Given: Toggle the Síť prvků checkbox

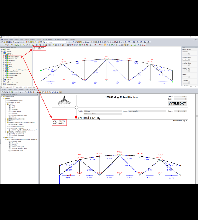Looking at the screenshot, I should (x=3, y=79).
